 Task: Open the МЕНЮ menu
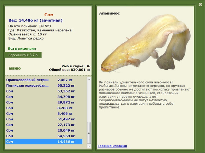[15, 68]
